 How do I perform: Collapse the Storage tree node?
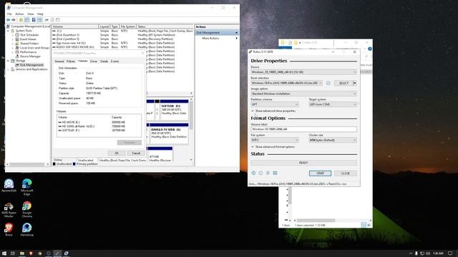[x=8, y=61]
